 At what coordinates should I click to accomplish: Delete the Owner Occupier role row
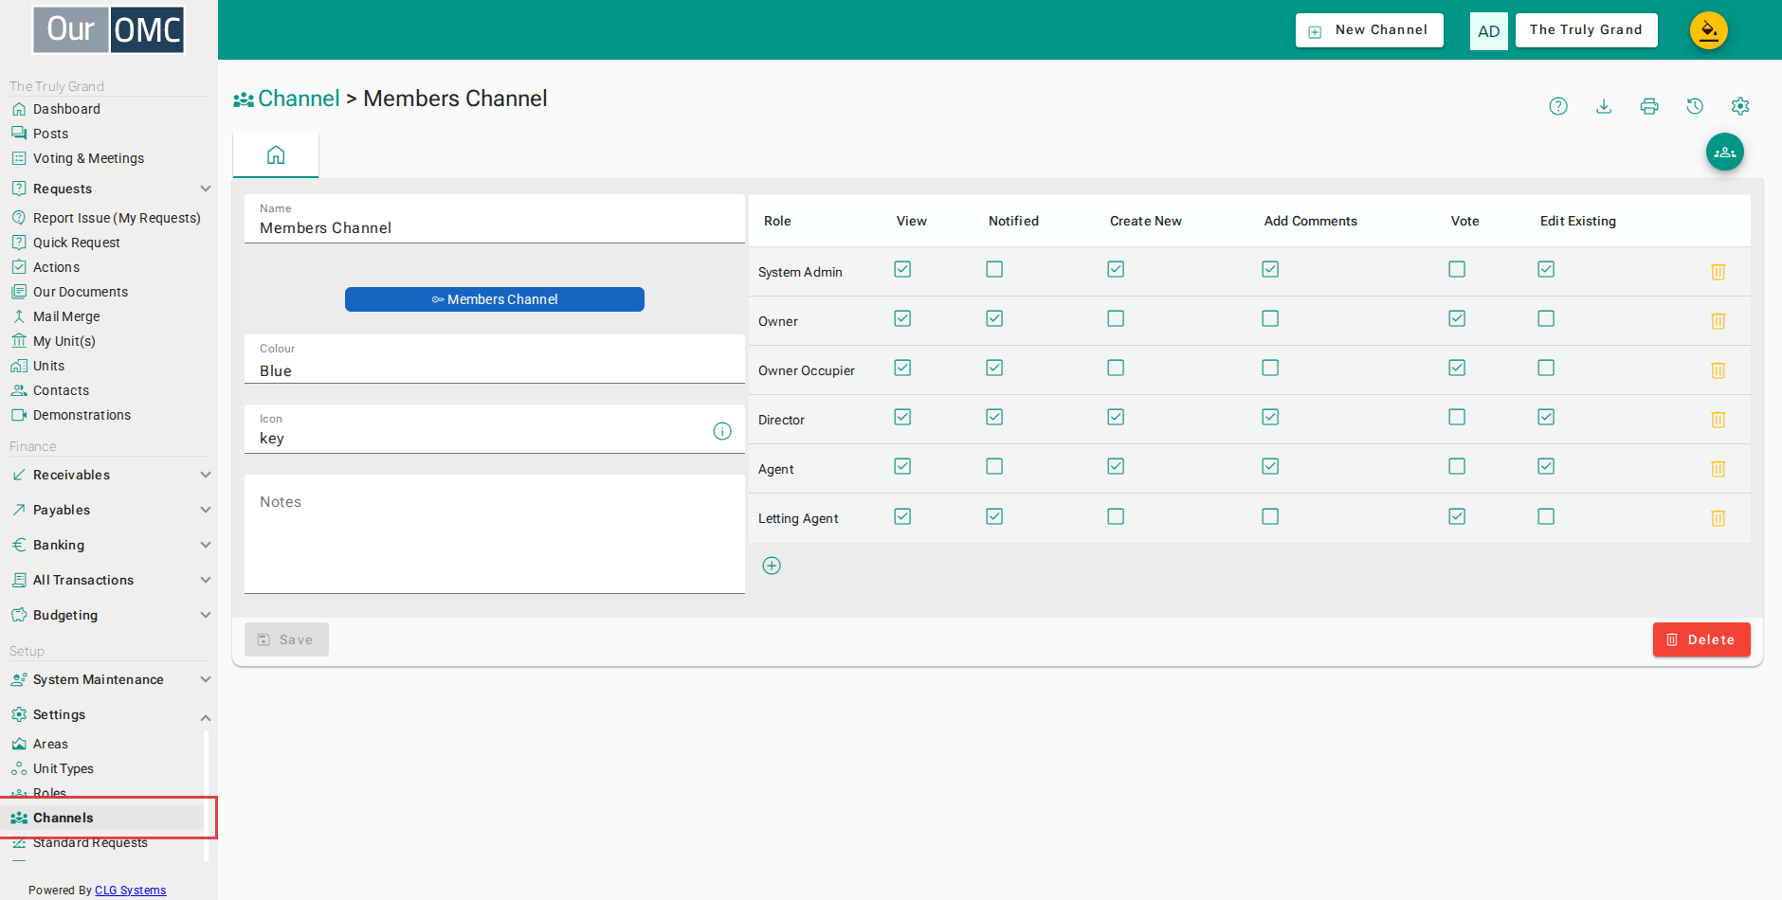point(1718,370)
